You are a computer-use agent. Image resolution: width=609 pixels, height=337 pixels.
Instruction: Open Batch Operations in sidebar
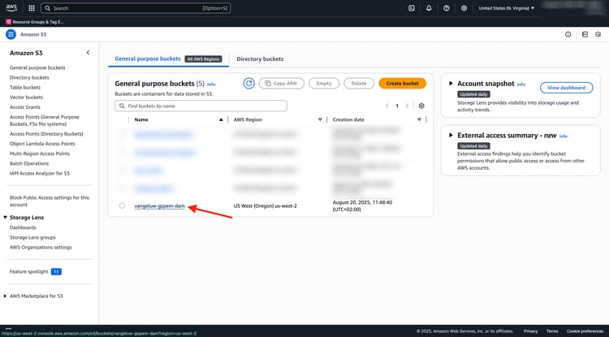(29, 163)
